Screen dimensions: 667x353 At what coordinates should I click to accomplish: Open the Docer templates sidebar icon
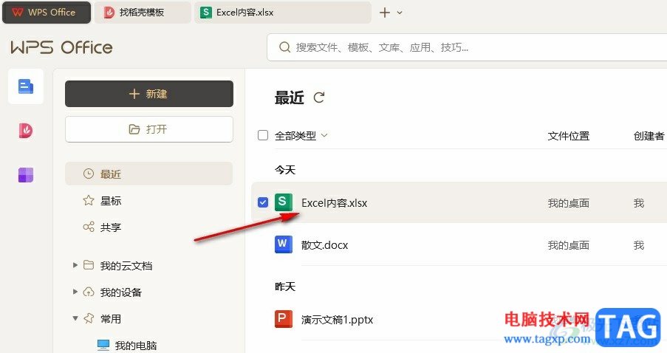tap(26, 131)
